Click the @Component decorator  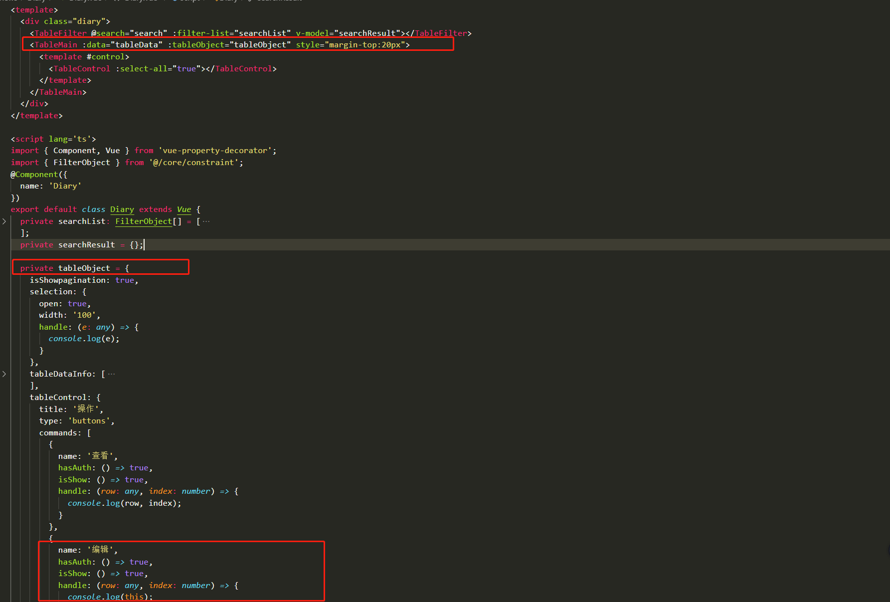pos(34,175)
